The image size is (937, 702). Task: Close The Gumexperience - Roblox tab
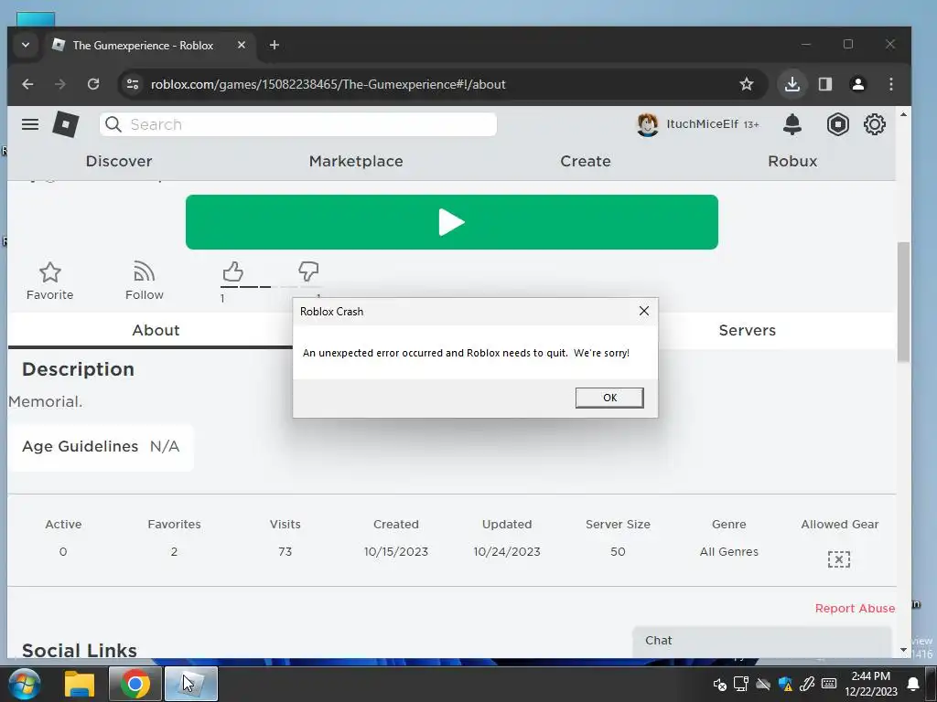(x=242, y=45)
